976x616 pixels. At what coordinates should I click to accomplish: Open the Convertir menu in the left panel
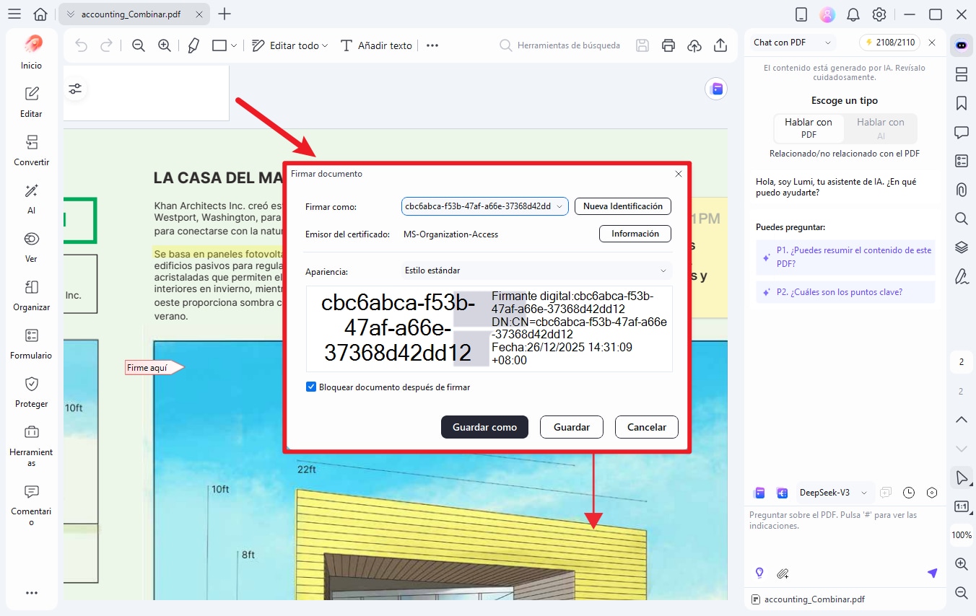point(31,151)
